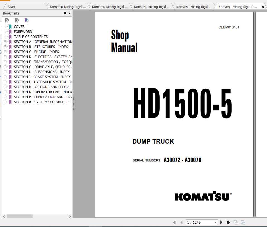The image size is (267, 227).
Task: Click the bookmark icon beside SECTION A
Action: (x=10, y=42)
